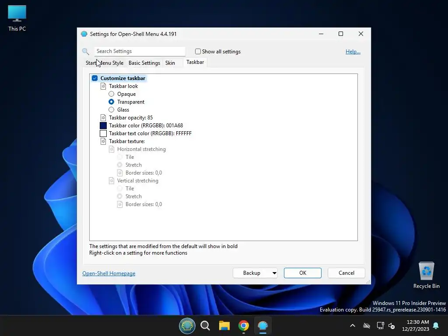Toggle Show all settings checkbox
448x336 pixels.
[x=198, y=52]
